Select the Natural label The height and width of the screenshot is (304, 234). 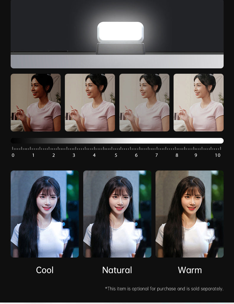[117, 270]
